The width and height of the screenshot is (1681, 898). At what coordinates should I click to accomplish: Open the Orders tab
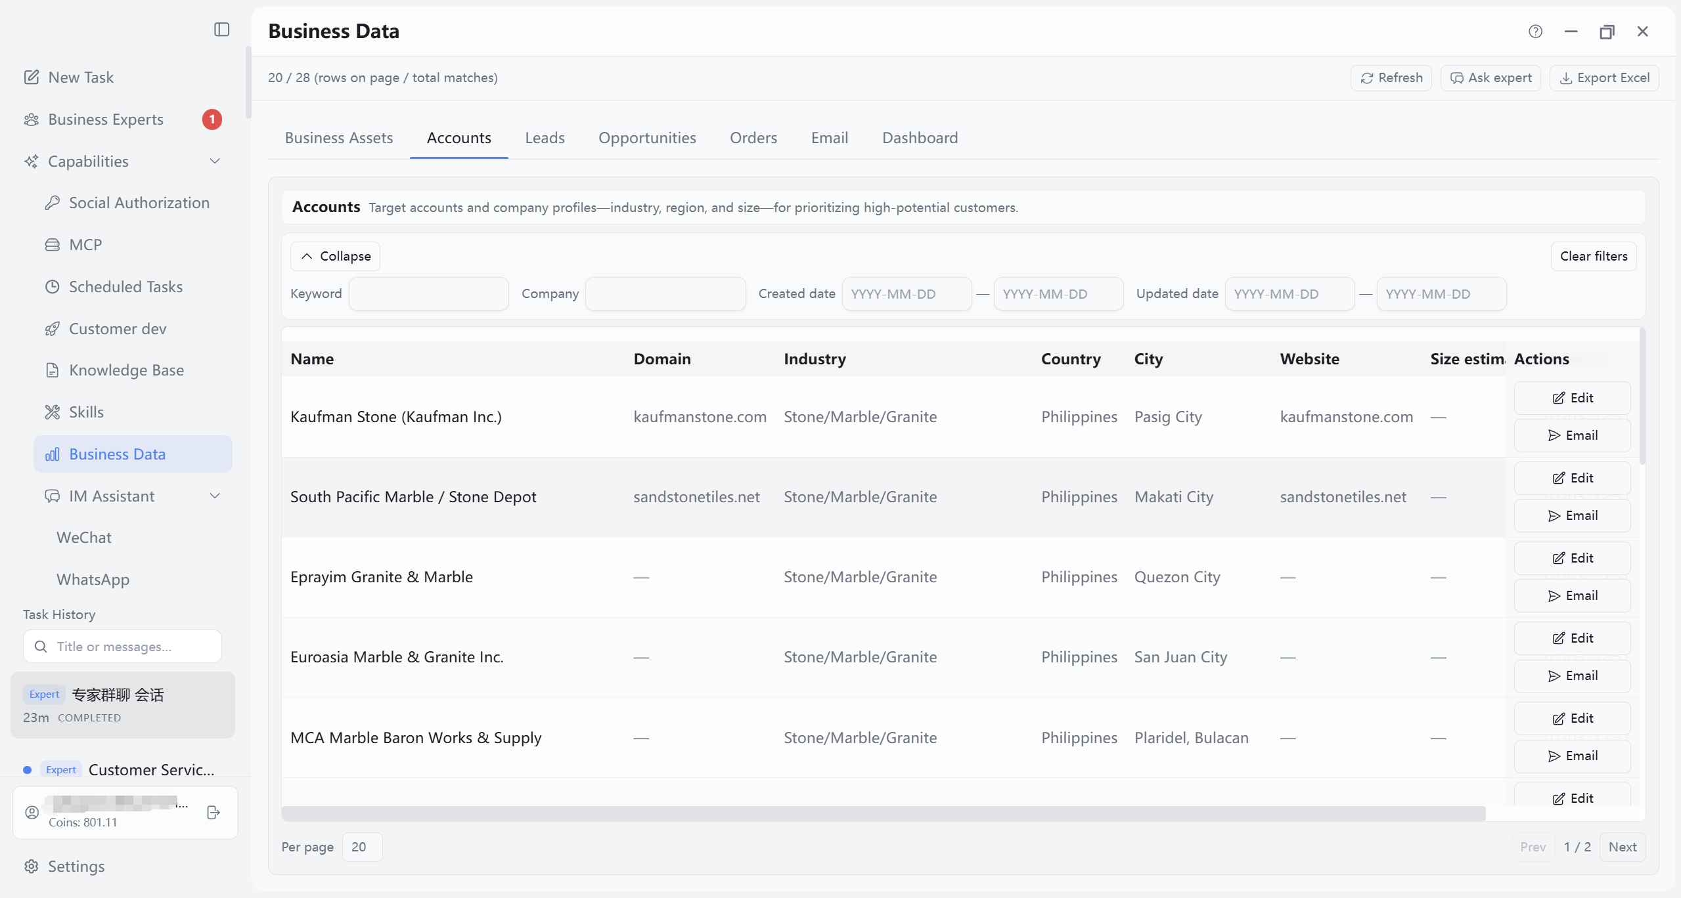point(753,138)
